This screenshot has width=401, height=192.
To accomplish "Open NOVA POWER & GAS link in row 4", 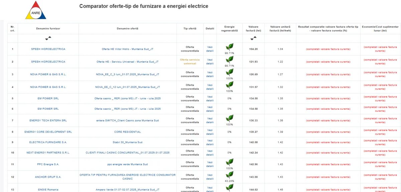I will (x=48, y=87).
